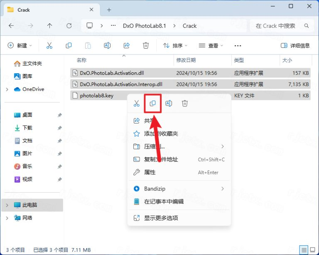Click the Rename icon in the context menu

click(169, 104)
